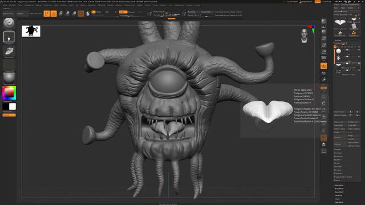Expand the ArrayMesh sub-palette
Image resolution: width=365 pixels, height=205 pixels.
click(x=339, y=188)
